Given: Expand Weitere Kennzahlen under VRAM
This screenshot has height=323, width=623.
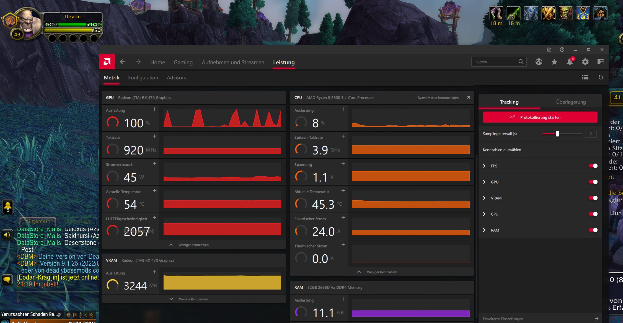Looking at the screenshot, I should (193, 299).
